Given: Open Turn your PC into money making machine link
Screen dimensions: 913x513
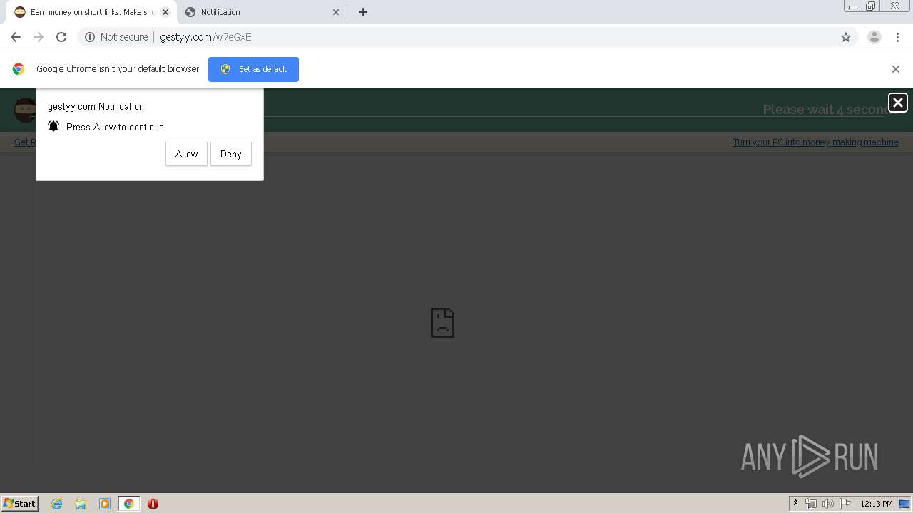Looking at the screenshot, I should [x=815, y=142].
